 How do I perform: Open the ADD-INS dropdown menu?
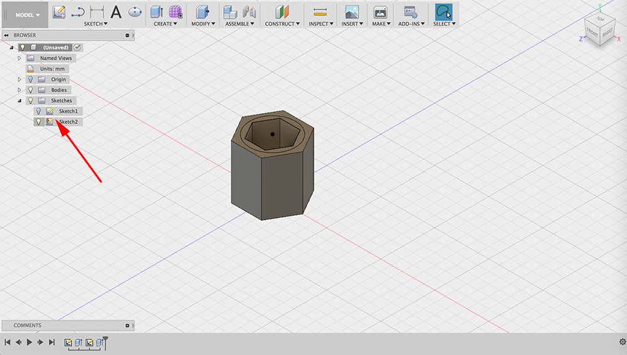(x=411, y=24)
